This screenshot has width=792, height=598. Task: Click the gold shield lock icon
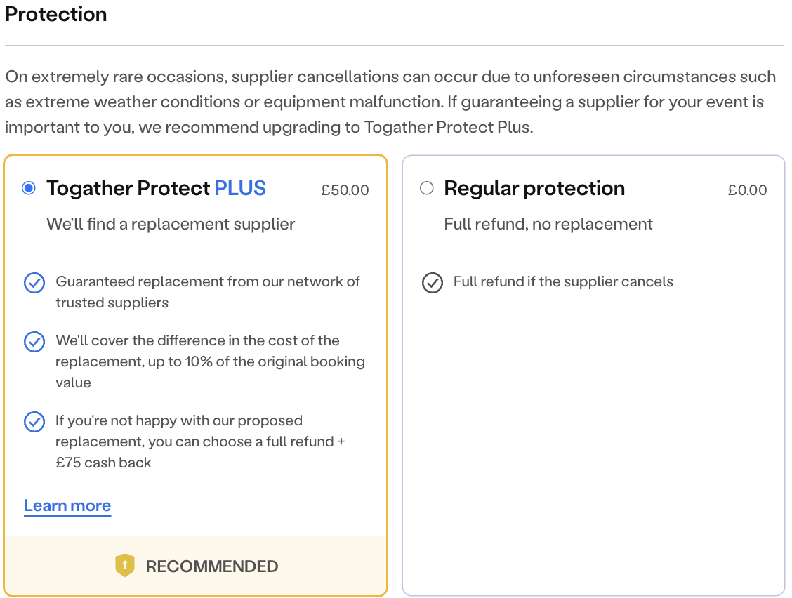point(124,566)
